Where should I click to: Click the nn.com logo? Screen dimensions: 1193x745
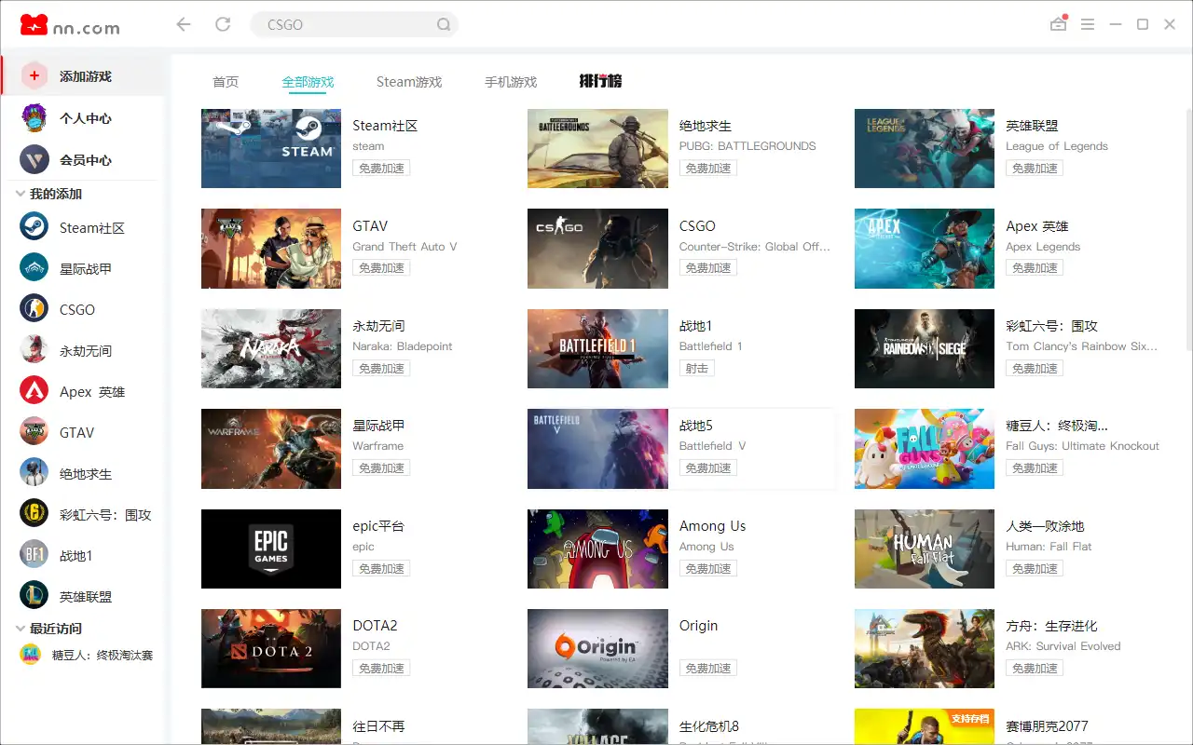coord(70,25)
